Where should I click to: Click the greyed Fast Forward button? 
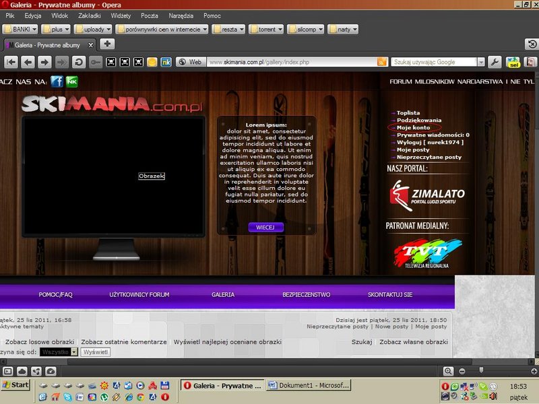[62, 62]
